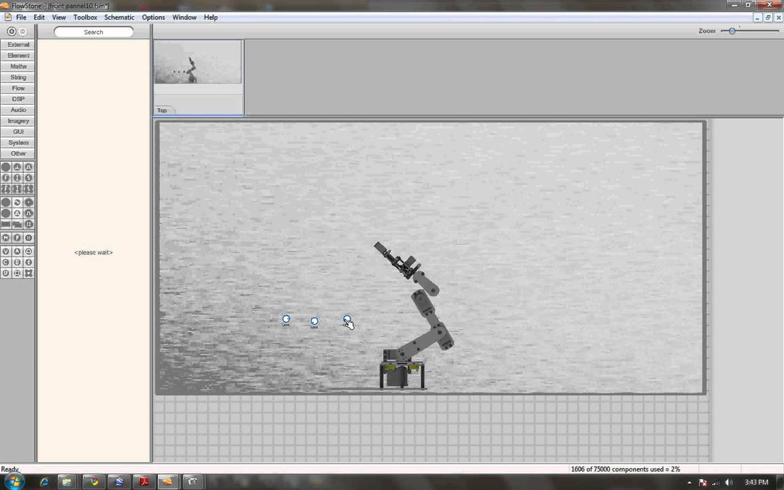Viewport: 784px width, 490px height.
Task: Open the View menu
Action: pos(59,17)
